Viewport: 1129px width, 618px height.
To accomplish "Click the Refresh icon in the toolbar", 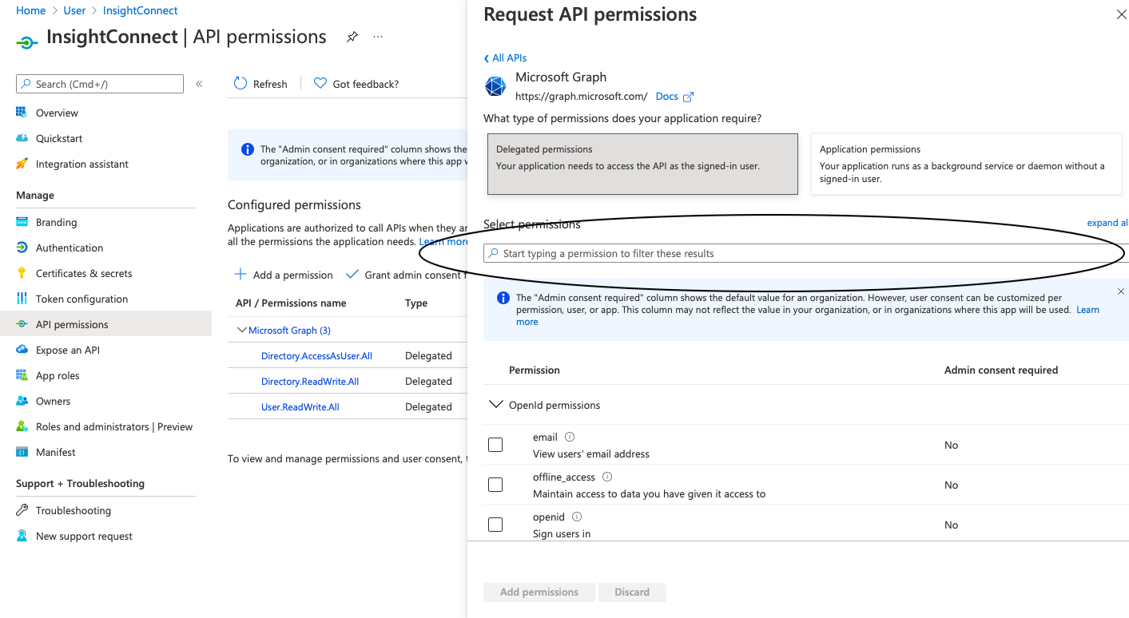I will 241,83.
